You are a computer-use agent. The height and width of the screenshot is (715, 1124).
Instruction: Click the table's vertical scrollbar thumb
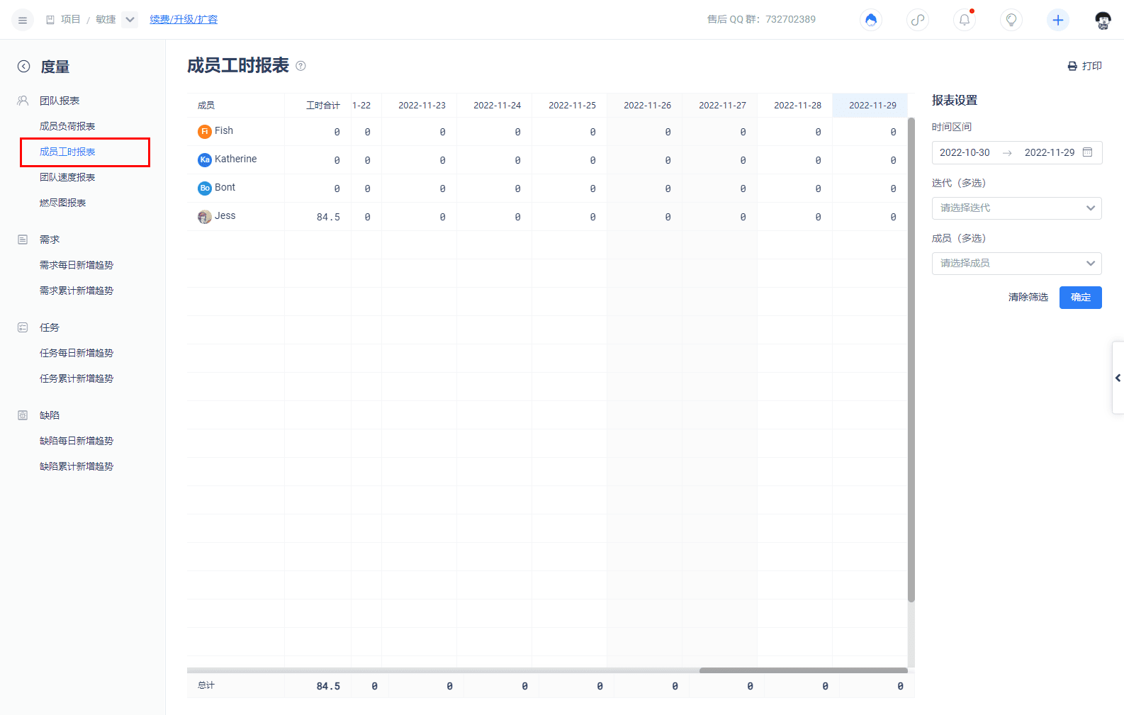click(911, 360)
